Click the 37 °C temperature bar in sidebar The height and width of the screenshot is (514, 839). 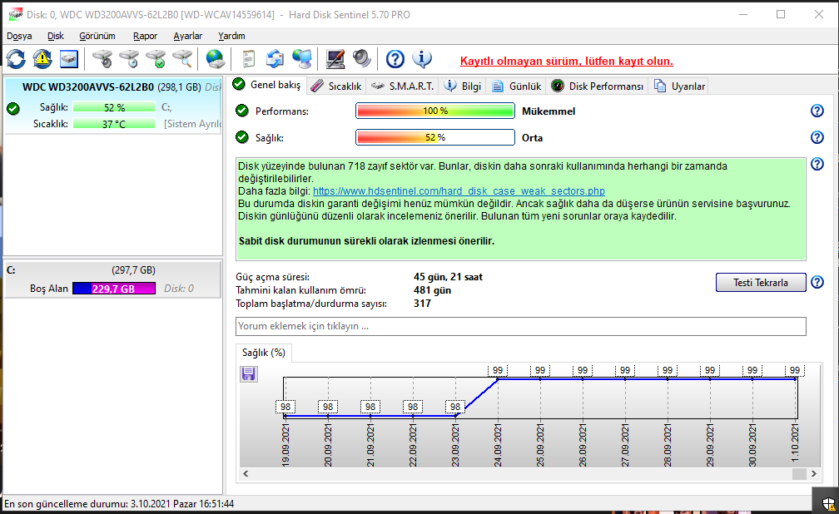tap(114, 124)
